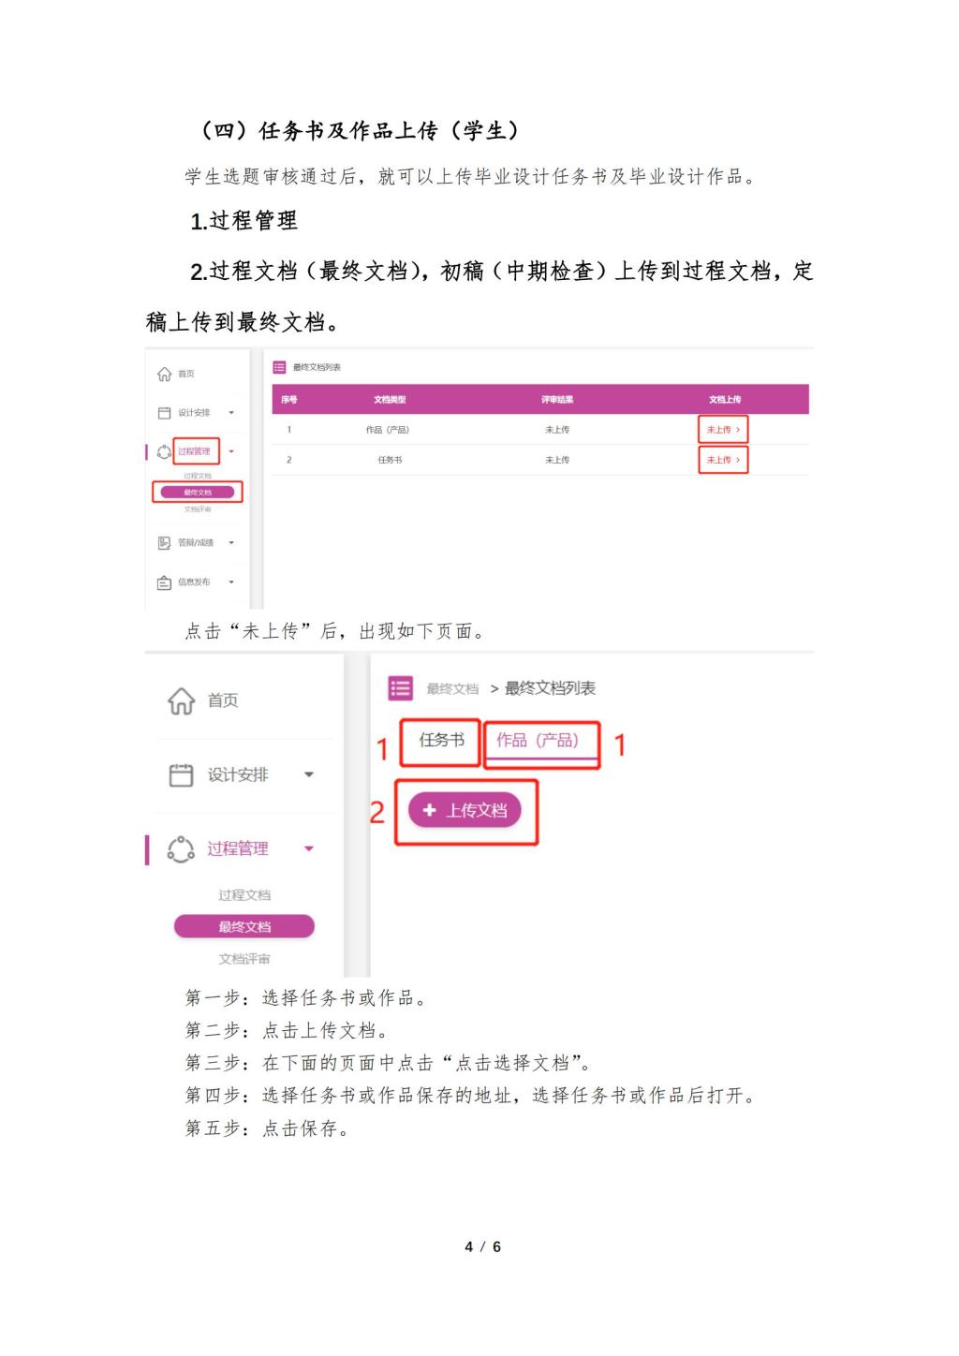Click the small 信息发布 clipboard icon
This screenshot has width=959, height=1356.
(x=164, y=582)
